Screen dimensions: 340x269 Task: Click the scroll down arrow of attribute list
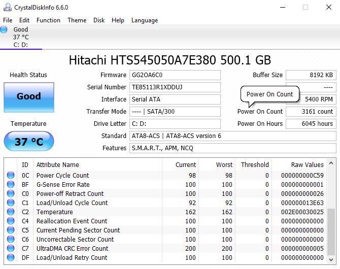pos(331,259)
